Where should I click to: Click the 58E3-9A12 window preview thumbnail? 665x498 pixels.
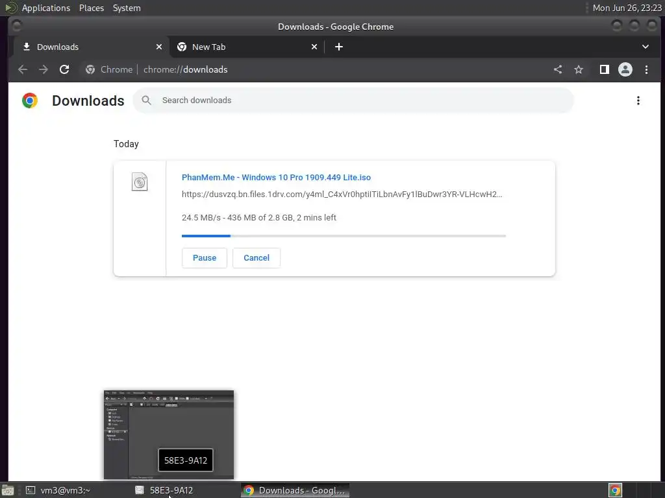pos(169,435)
